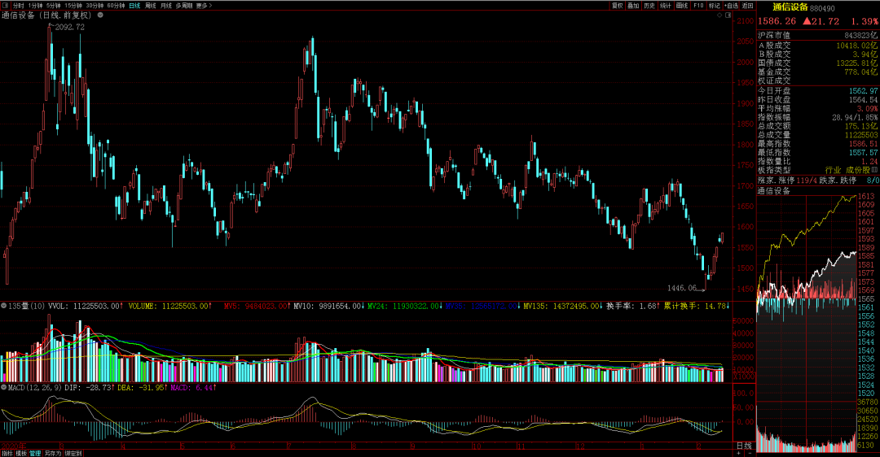The image size is (880, 457).
Task: Click 成份股 constituent stocks link
Action: pos(857,170)
